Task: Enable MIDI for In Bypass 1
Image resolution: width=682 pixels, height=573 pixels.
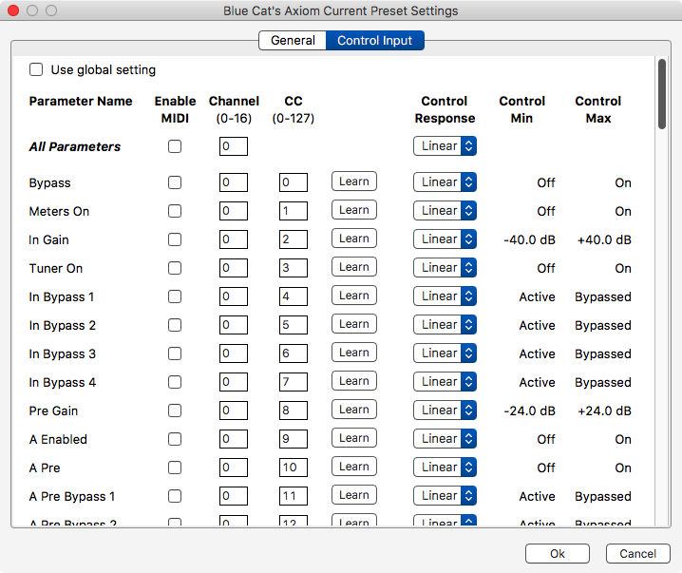Action: click(175, 296)
